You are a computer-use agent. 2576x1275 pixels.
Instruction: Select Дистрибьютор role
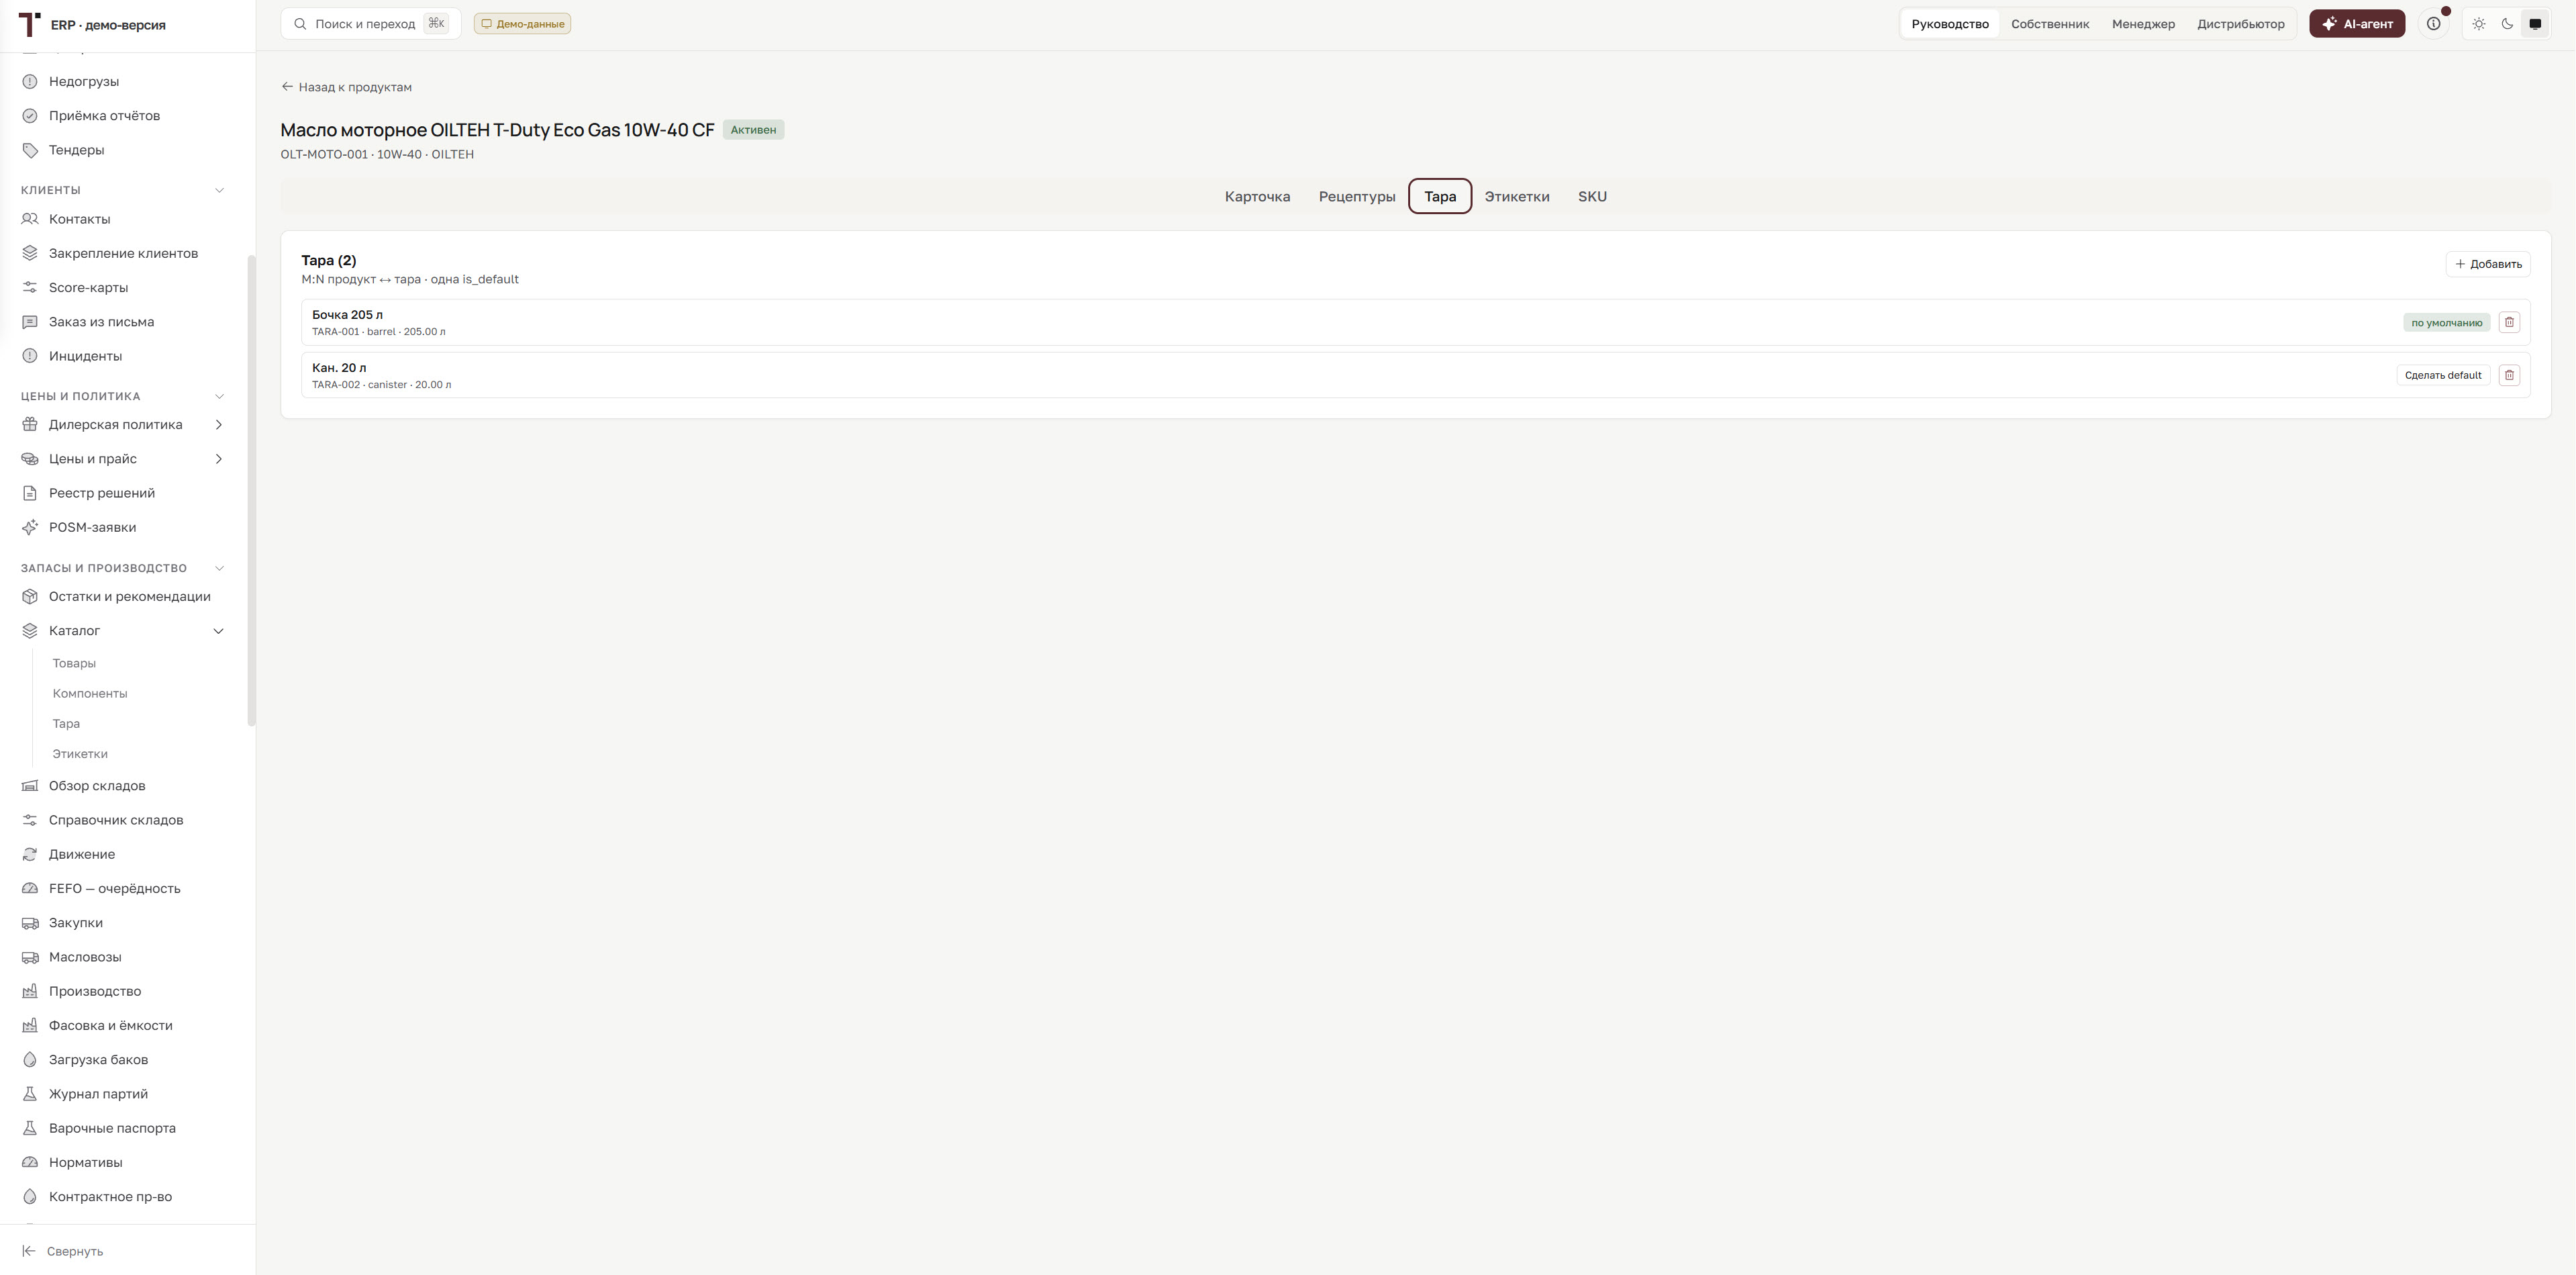click(x=2240, y=24)
